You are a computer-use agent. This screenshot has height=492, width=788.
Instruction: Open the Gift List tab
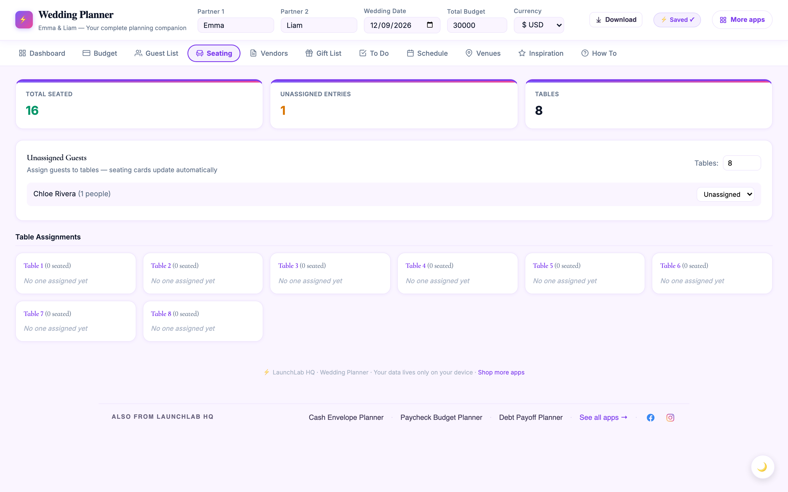coord(323,53)
